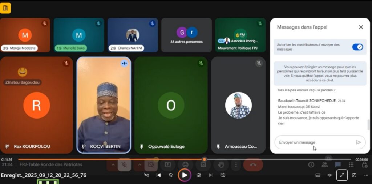Click the volume speaker icon
The image size is (372, 184).
tap(329, 175)
